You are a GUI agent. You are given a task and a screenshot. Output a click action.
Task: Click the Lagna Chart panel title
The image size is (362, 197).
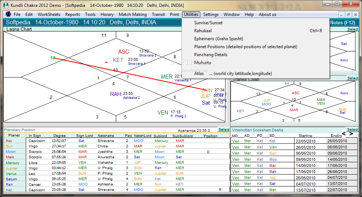tap(19, 29)
